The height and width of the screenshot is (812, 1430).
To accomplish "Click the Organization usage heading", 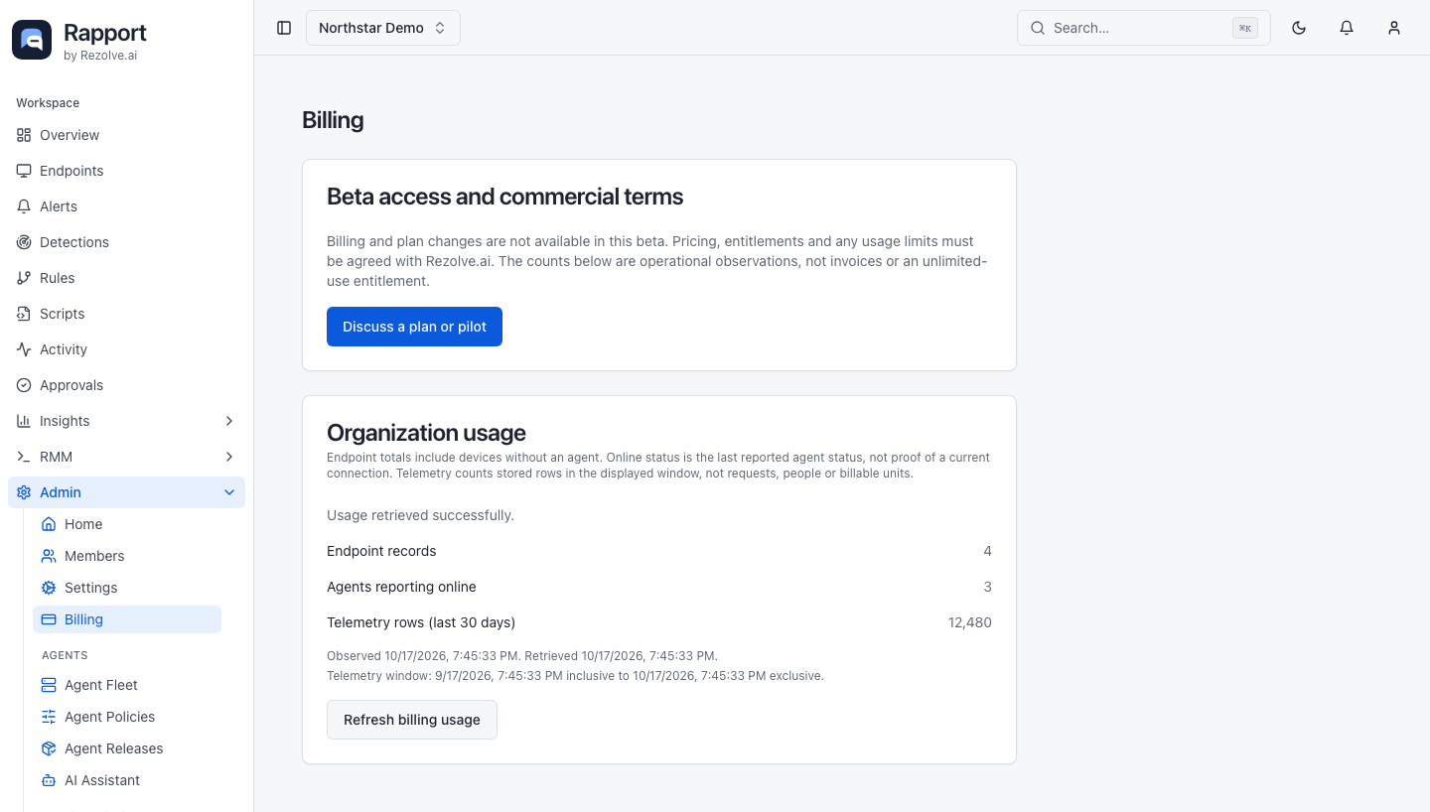I will coord(426,433).
